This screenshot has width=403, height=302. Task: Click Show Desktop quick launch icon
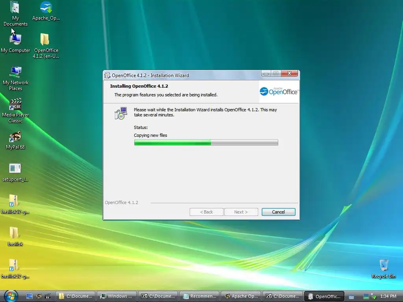point(30,296)
